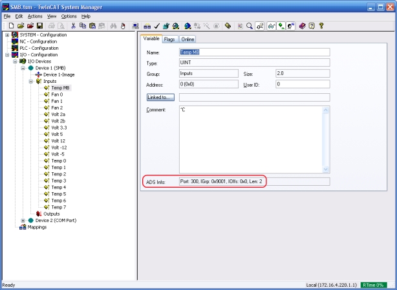This screenshot has height=290, width=397.
Task: Click the TwinCAT Config Mode icon
Action: [x=188, y=26]
